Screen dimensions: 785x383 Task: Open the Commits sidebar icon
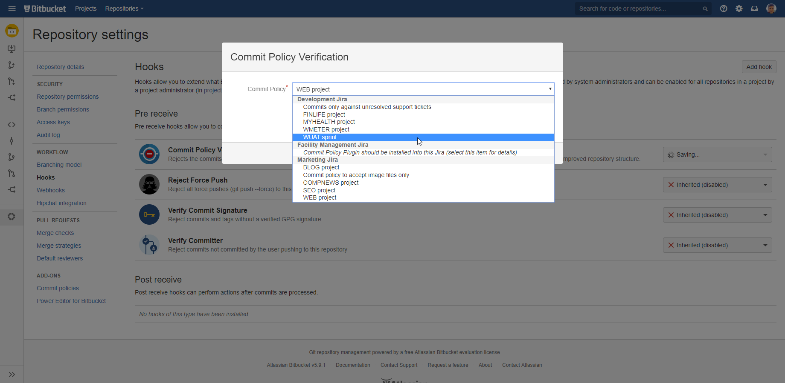(12, 141)
